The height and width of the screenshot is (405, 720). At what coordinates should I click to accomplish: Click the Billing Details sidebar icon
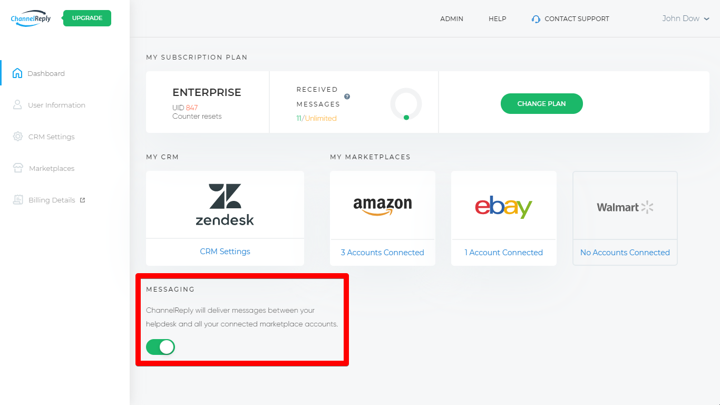point(18,200)
